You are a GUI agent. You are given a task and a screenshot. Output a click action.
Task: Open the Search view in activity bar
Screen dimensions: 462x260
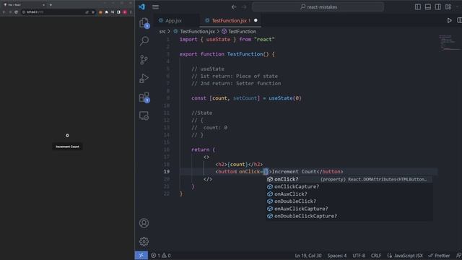pyautogui.click(x=144, y=40)
